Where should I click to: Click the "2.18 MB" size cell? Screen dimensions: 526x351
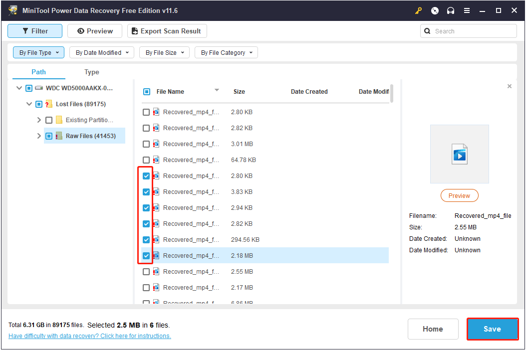click(242, 256)
